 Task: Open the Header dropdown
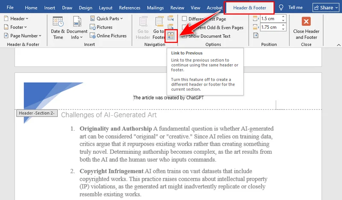pyautogui.click(x=16, y=18)
